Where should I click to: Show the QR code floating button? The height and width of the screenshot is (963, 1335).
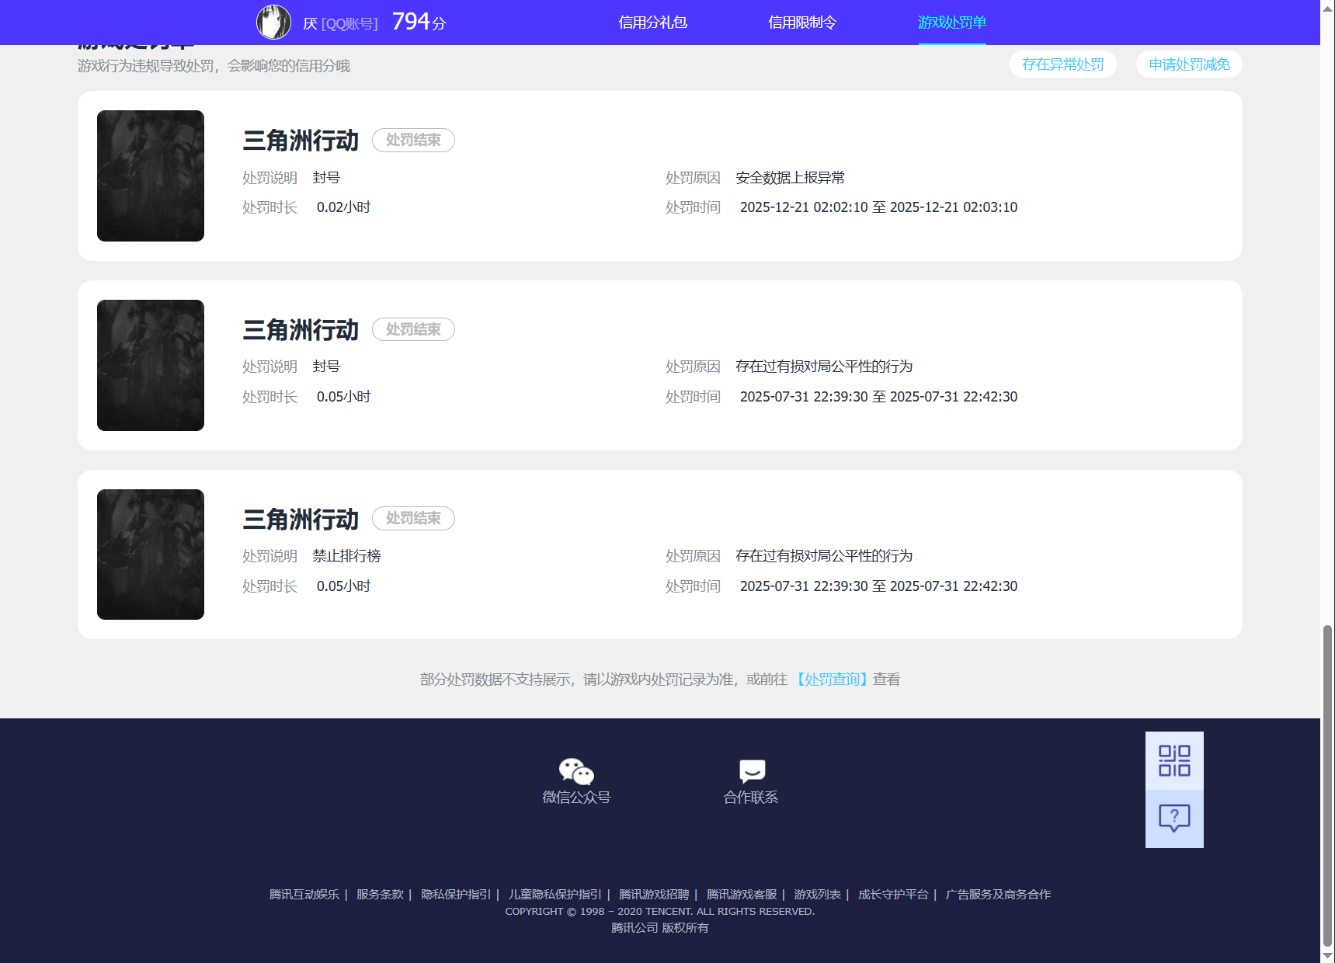tap(1174, 761)
